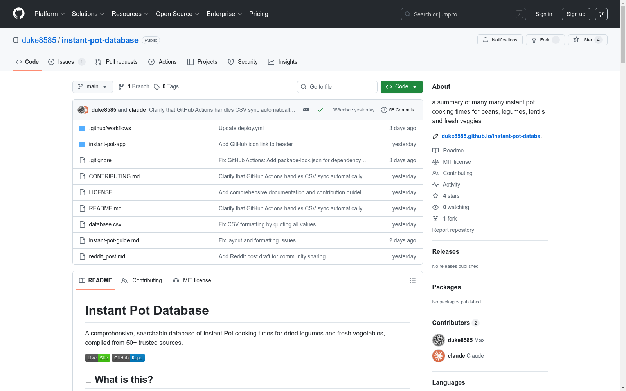Visit the duke8585.github.io site link

click(x=493, y=136)
